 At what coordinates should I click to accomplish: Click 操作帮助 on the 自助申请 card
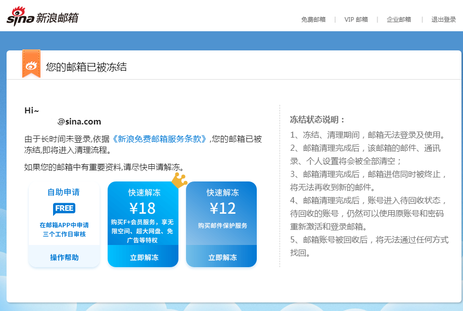tap(64, 257)
